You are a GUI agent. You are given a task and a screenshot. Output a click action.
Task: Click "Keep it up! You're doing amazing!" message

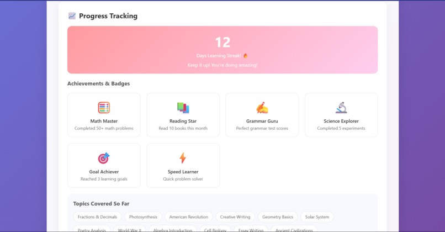(223, 65)
